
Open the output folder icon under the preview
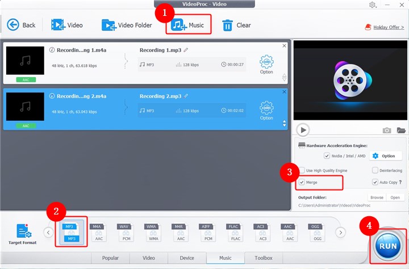(401, 130)
